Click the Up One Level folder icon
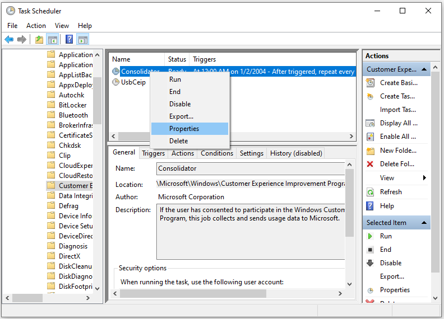The image size is (444, 319). (x=39, y=39)
